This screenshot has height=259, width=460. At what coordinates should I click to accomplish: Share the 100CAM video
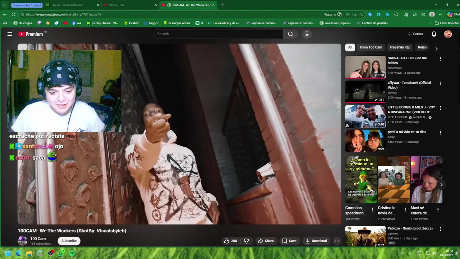(266, 241)
